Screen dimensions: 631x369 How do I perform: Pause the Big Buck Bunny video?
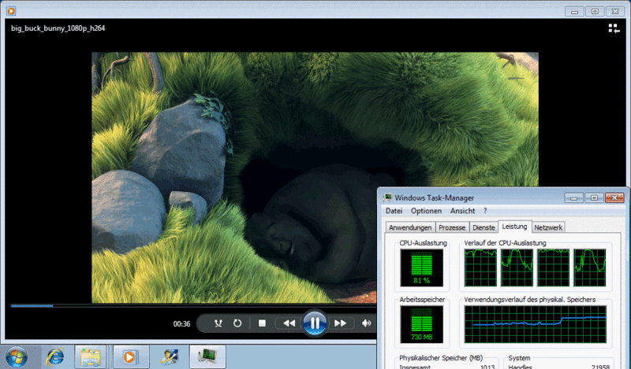click(314, 323)
